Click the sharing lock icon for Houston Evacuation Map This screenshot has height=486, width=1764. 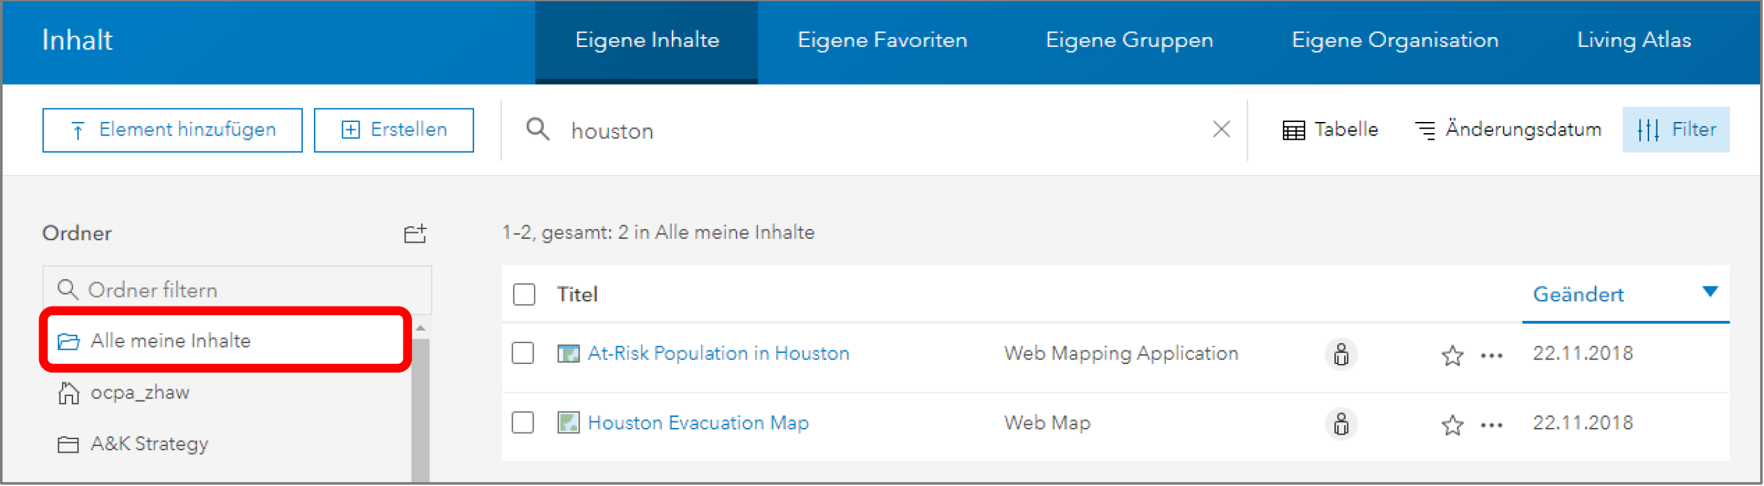point(1341,425)
